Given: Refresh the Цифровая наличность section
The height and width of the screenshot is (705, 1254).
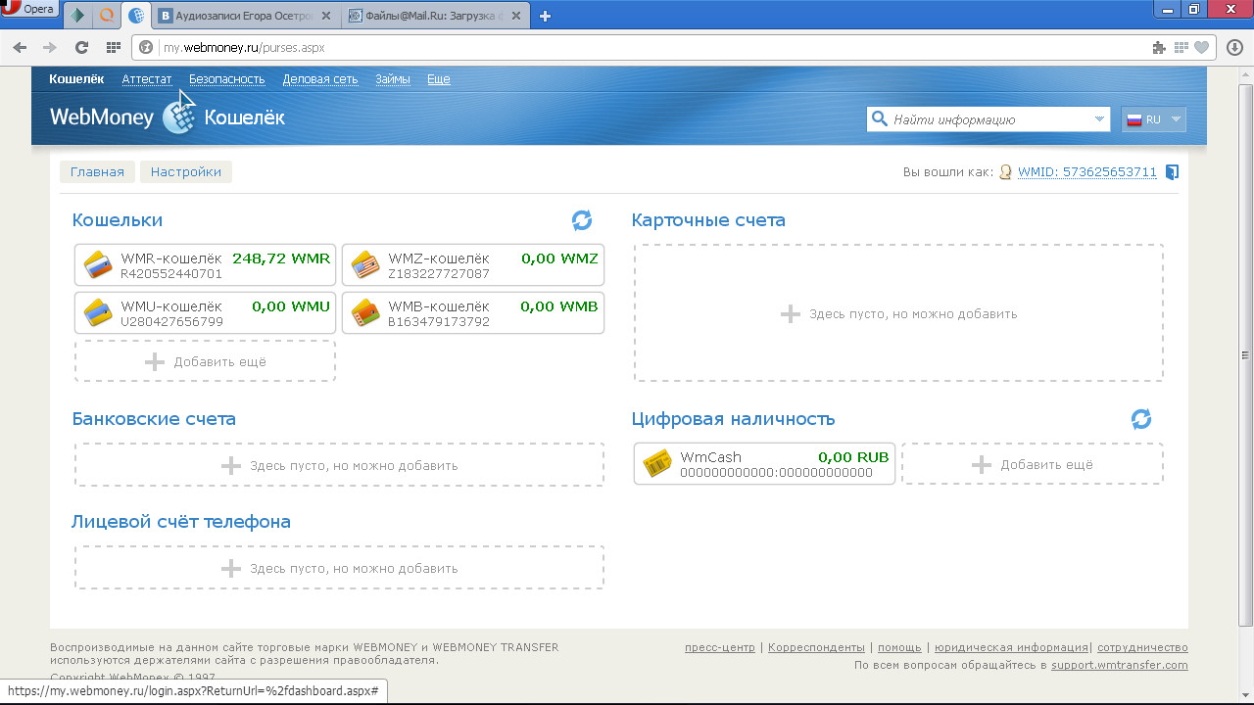Looking at the screenshot, I should pos(1141,419).
